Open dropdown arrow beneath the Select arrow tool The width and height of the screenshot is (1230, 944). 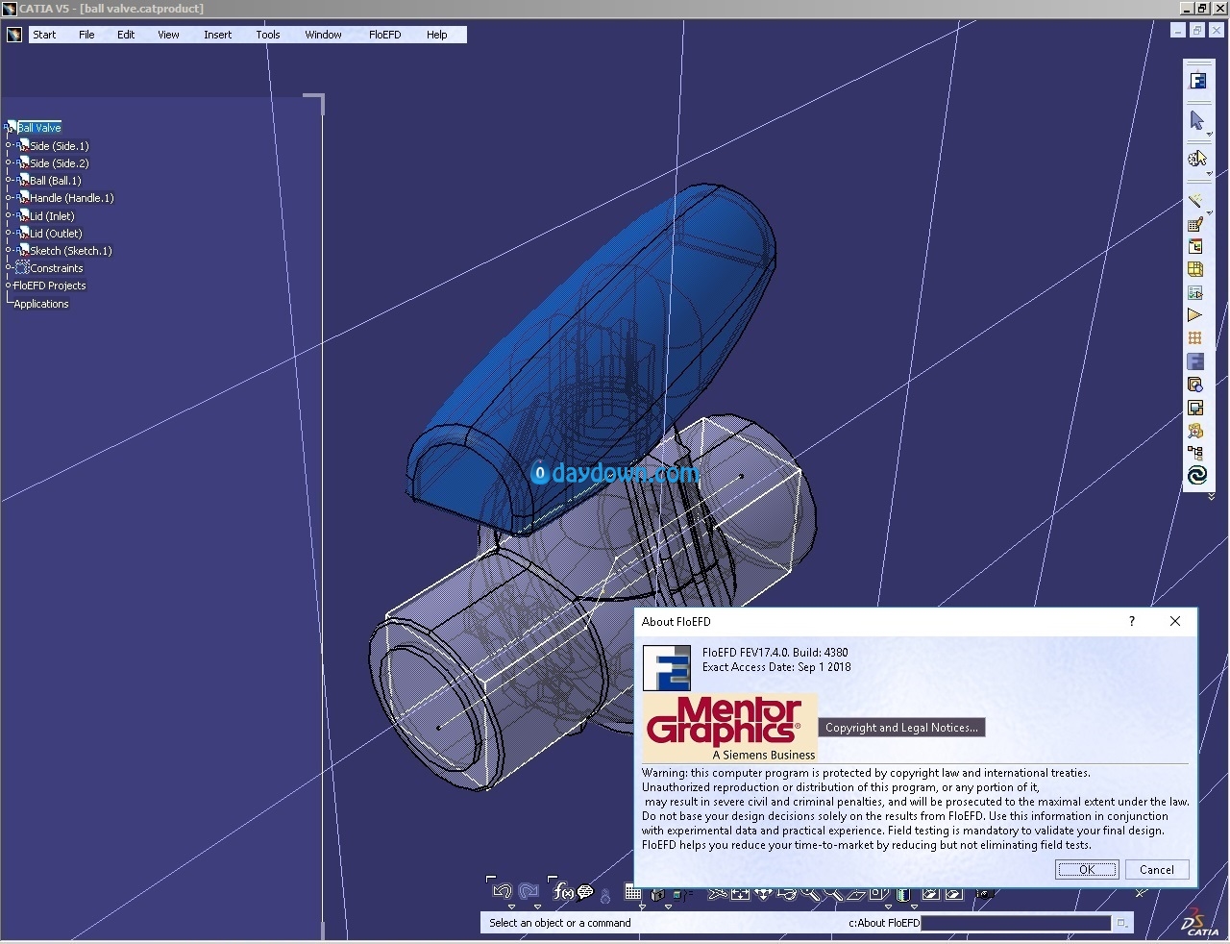pos(1209,134)
